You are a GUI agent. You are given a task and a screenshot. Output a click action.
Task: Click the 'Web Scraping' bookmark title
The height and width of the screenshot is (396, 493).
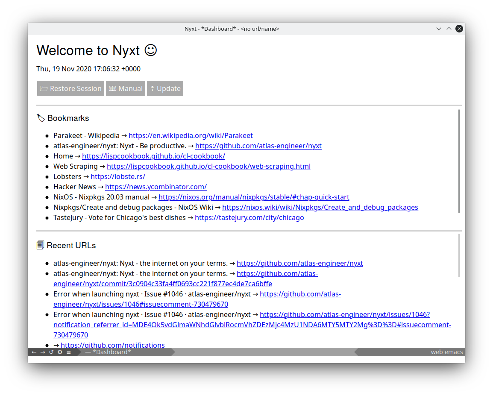coord(76,167)
